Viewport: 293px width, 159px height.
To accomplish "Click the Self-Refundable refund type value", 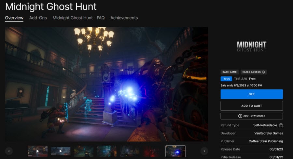I will click(x=265, y=125).
